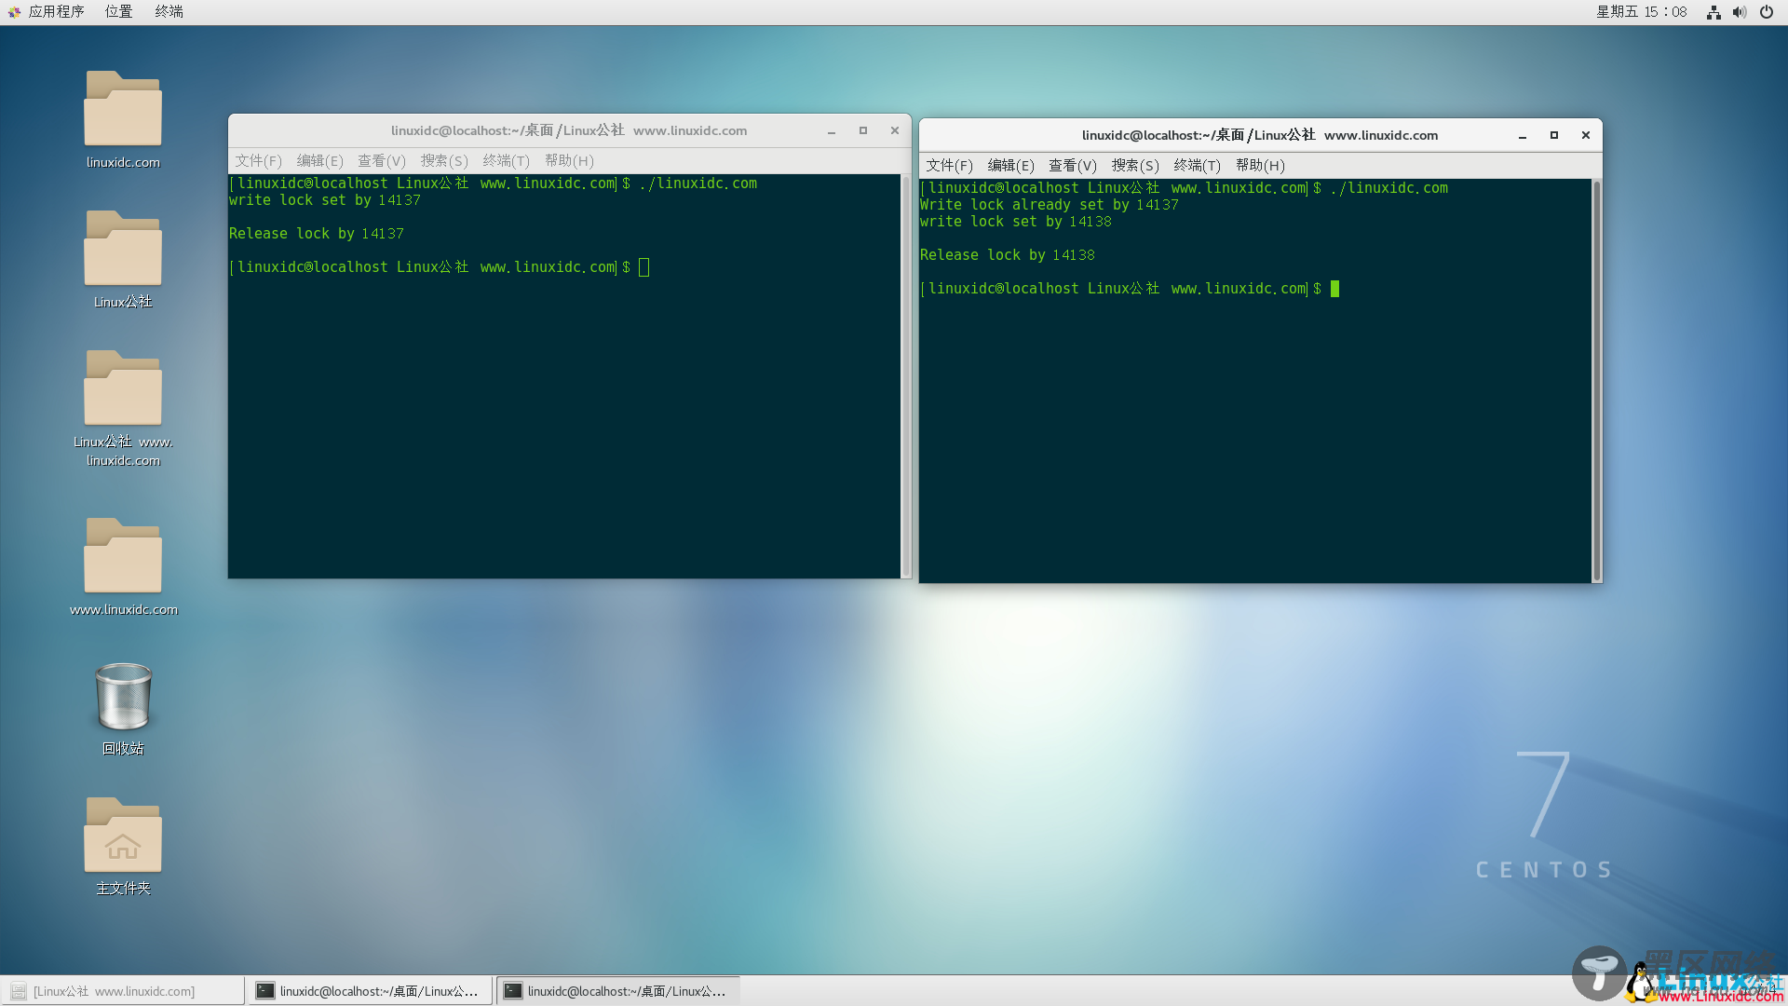This screenshot has height=1006, width=1788.
Task: Click 'Write lock already set by 14137' line
Action: click(1050, 205)
